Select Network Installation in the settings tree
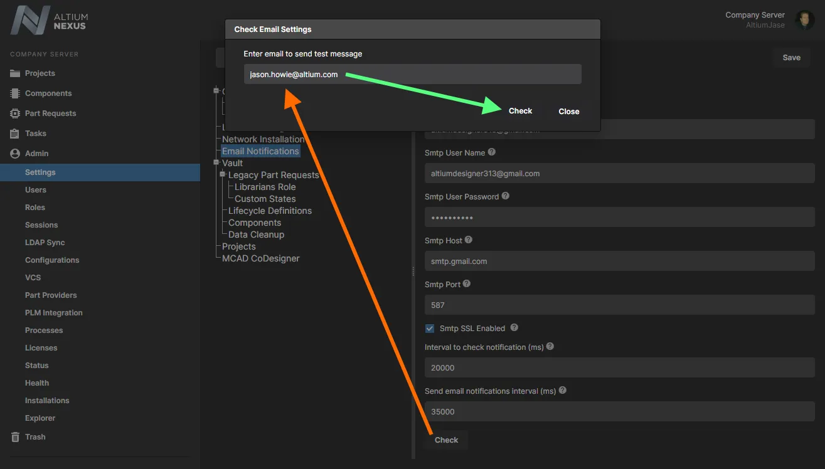 263,139
